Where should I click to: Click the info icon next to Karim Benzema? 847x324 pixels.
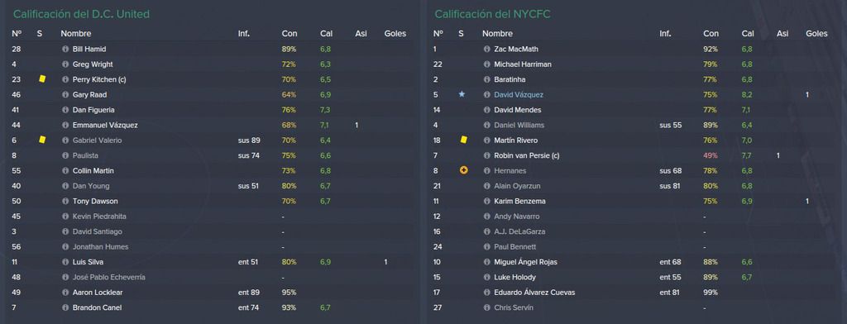486,201
